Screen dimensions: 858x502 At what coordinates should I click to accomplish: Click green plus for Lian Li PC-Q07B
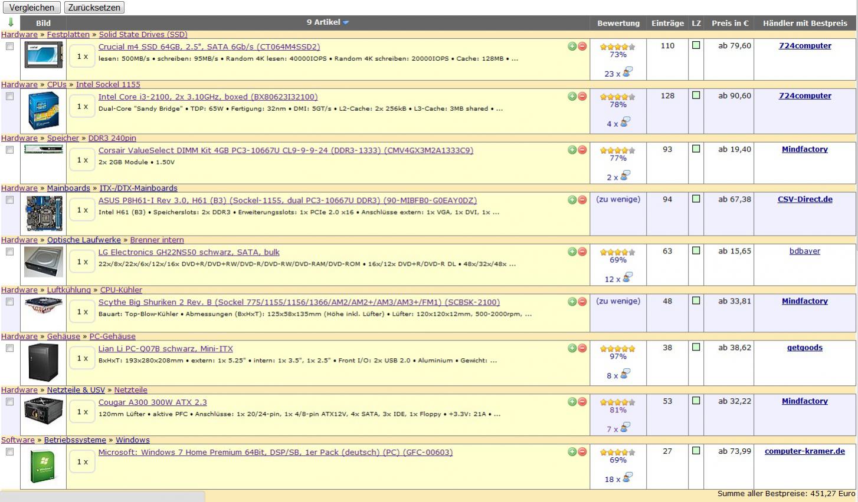coord(572,349)
